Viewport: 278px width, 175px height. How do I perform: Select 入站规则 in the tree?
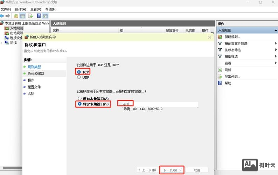pyautogui.click(x=16, y=28)
